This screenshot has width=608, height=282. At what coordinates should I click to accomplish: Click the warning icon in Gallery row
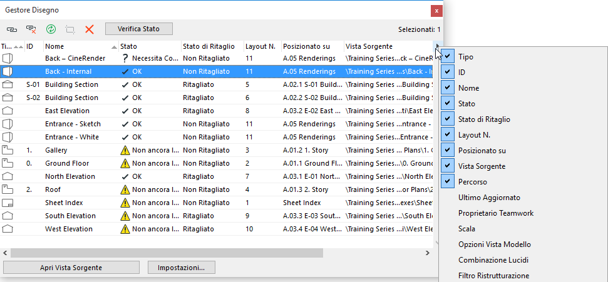pos(125,150)
